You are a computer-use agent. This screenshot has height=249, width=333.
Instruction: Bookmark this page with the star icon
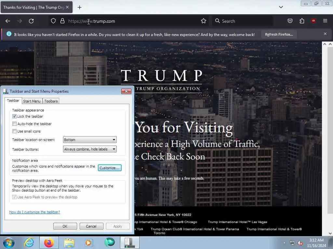click(x=204, y=21)
